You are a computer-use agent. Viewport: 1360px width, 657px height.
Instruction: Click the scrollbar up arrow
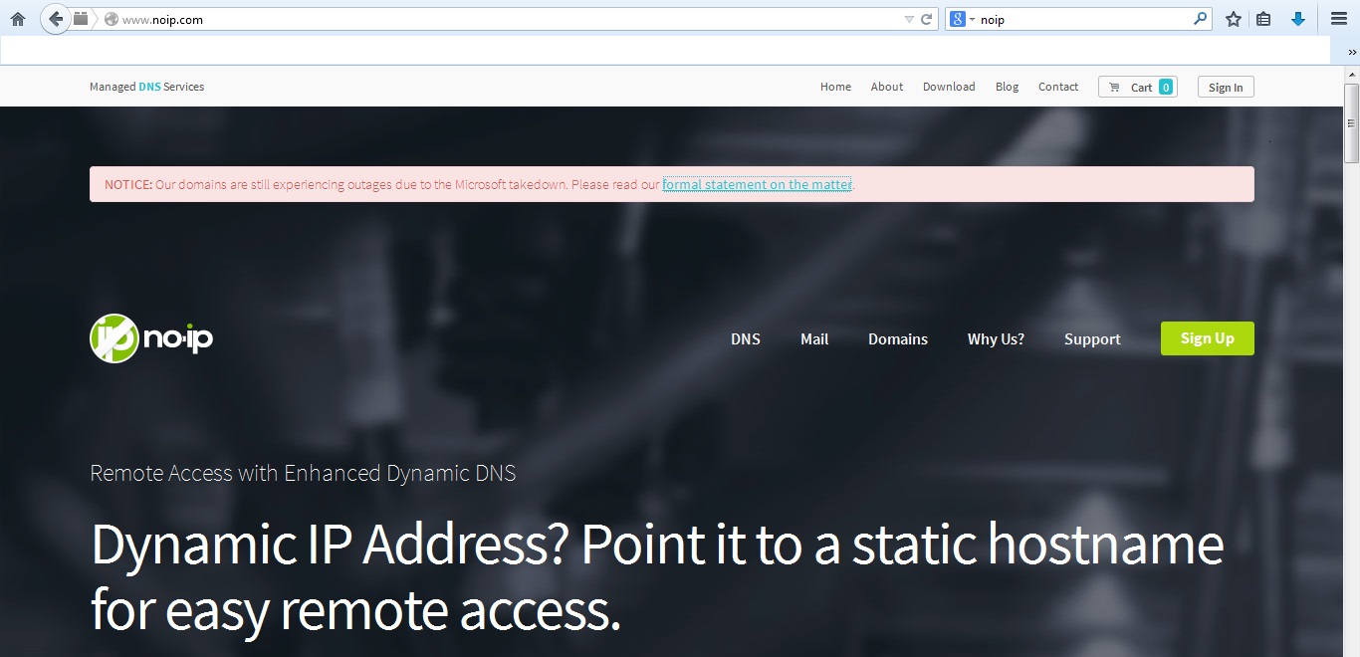(x=1352, y=74)
